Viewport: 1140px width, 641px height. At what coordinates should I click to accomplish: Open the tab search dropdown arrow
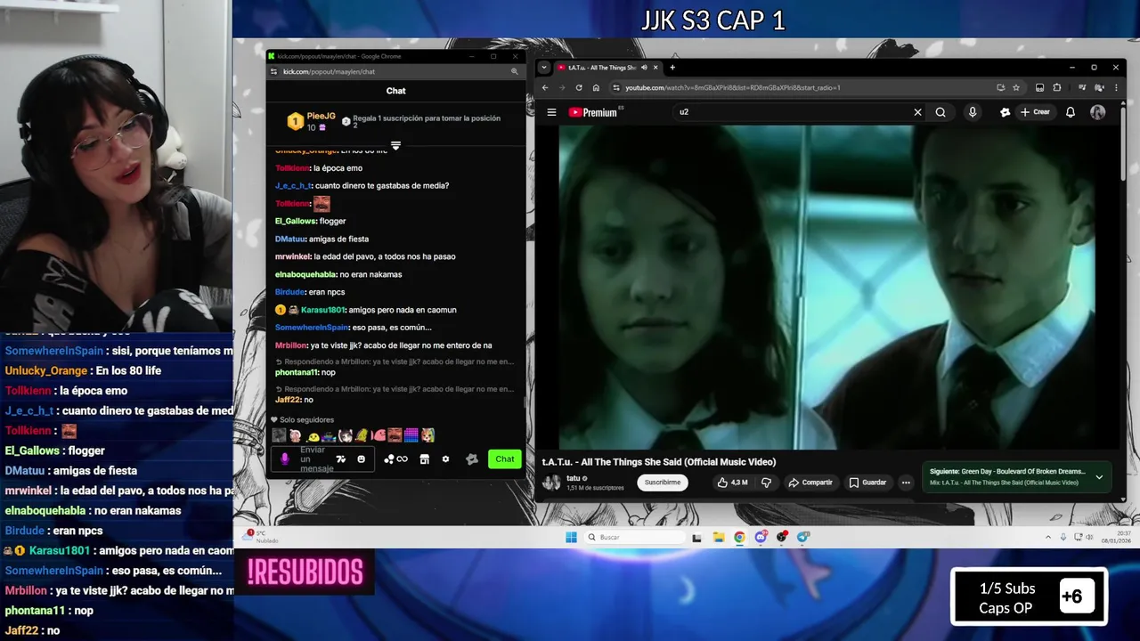544,68
